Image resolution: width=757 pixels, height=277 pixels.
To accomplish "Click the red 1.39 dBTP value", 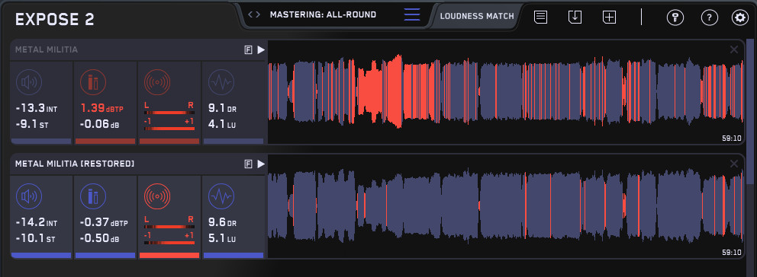I will point(101,109).
